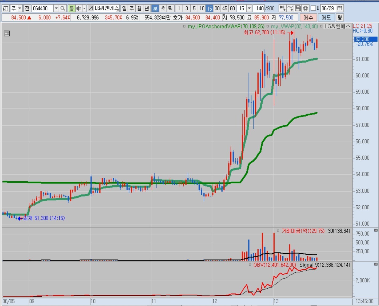Click the 최저 51,300 (14:15) low marker
This screenshot has width=379, height=306.
(44, 218)
